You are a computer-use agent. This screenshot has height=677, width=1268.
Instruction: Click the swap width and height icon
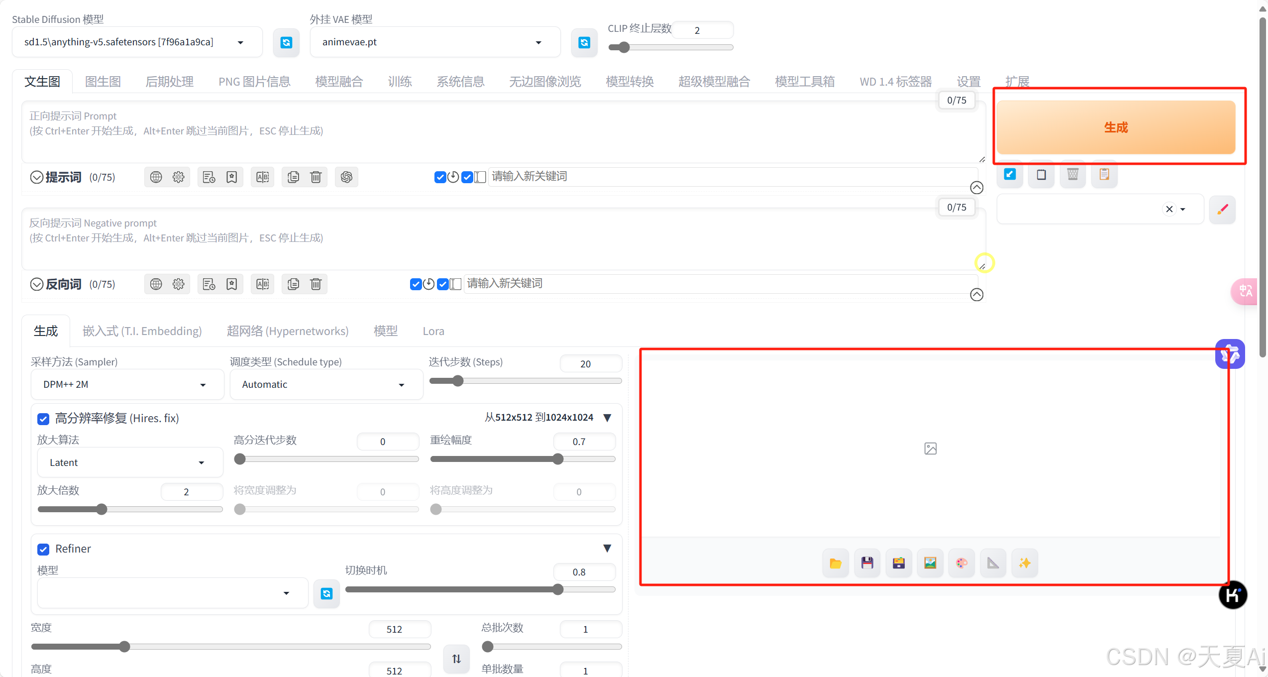(x=456, y=659)
